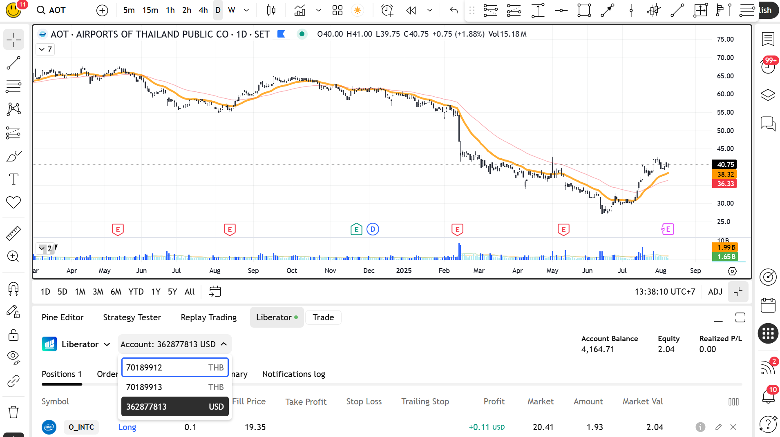Open the compare or add symbol button
This screenshot has height=437, width=780.
102,10
